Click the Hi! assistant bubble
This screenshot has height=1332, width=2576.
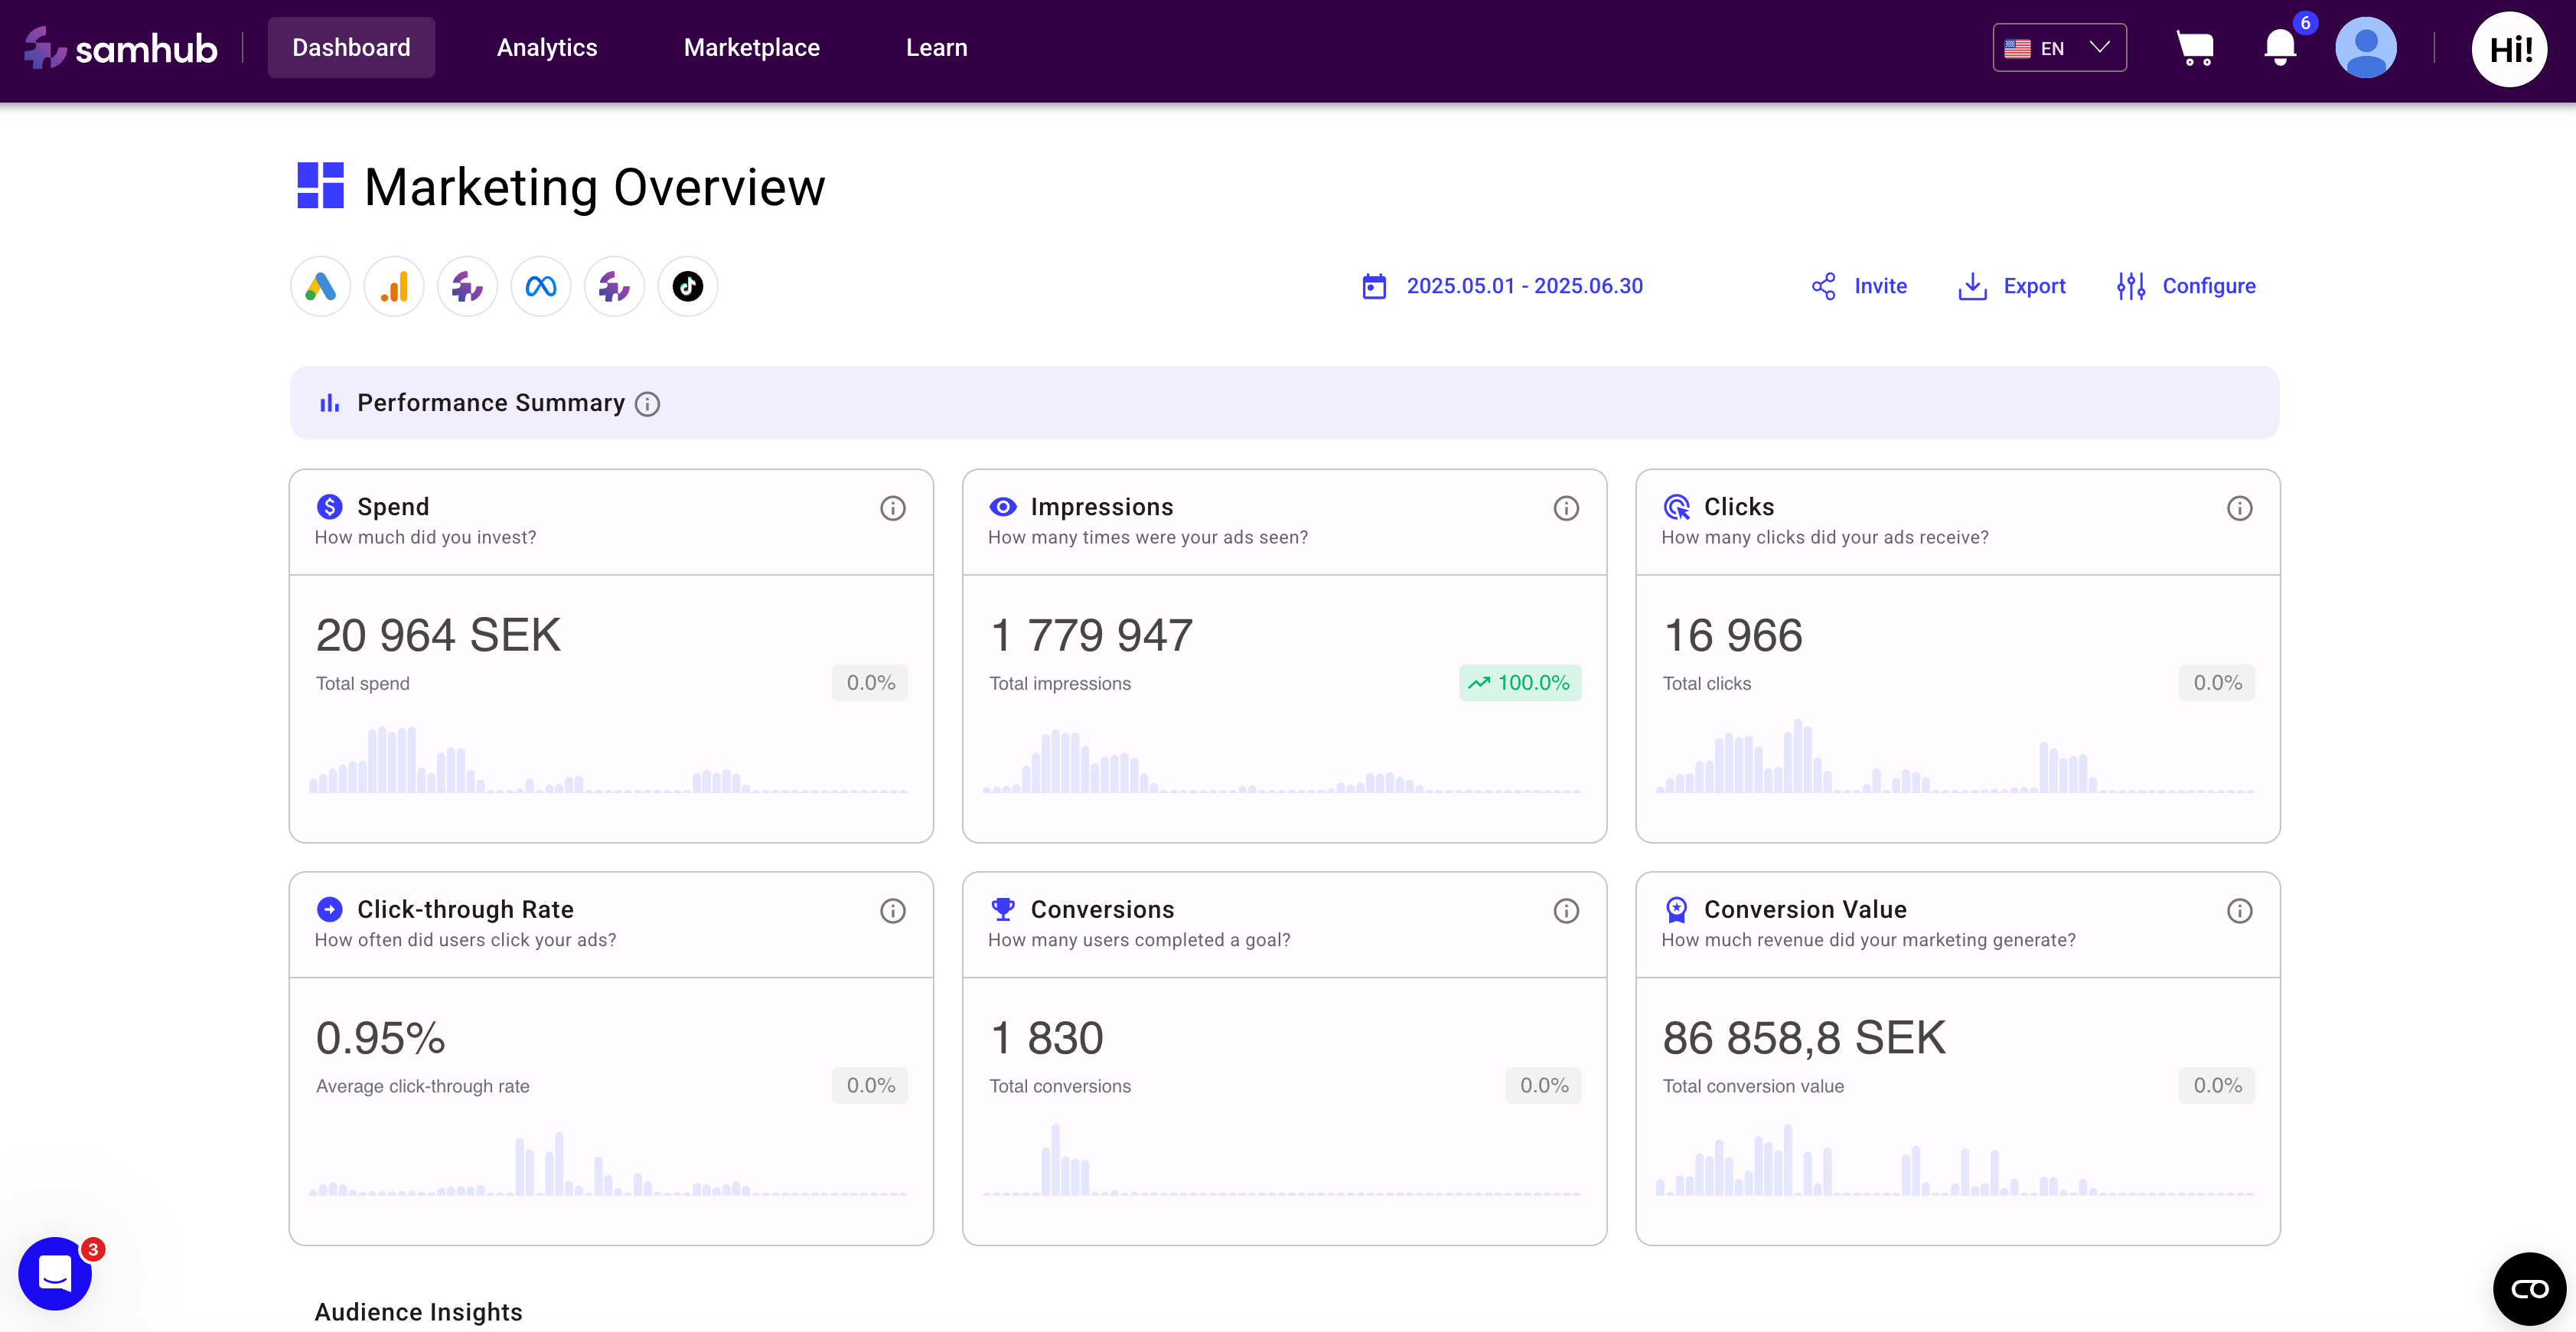click(2509, 50)
